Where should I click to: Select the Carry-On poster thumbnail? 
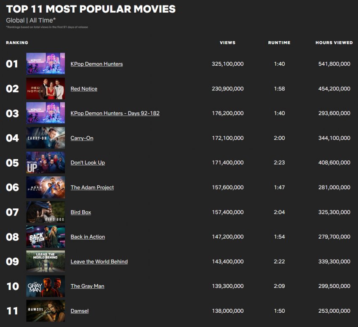pyautogui.click(x=45, y=138)
